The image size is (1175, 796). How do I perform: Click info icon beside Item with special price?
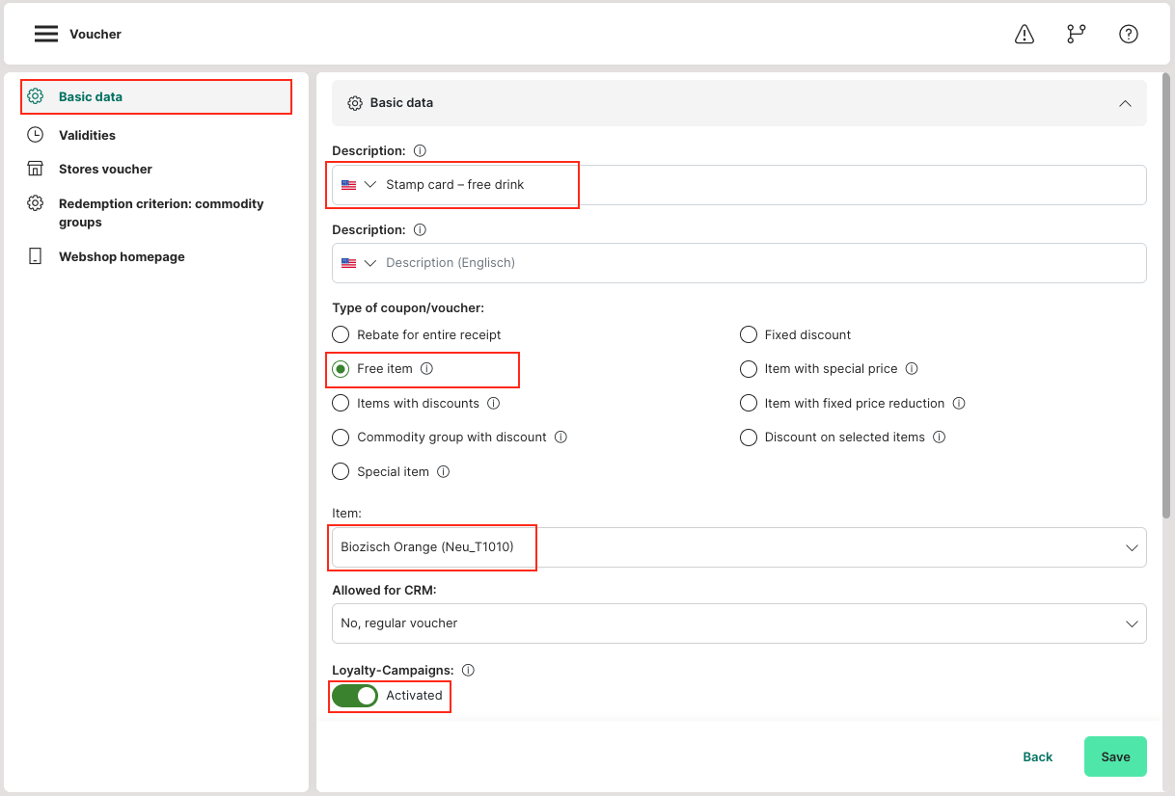tap(912, 369)
